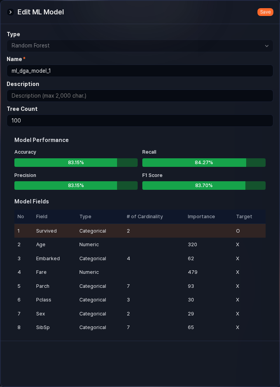Save the ML model changes

coord(265,12)
